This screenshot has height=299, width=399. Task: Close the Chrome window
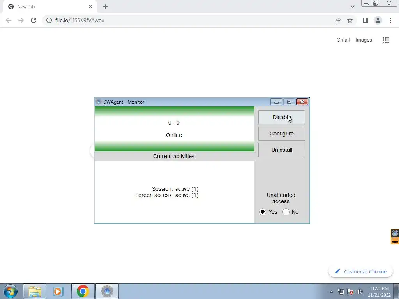pyautogui.click(x=389, y=4)
